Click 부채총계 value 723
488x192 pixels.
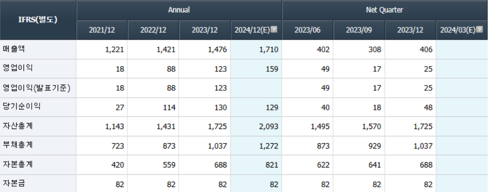tap(118, 146)
